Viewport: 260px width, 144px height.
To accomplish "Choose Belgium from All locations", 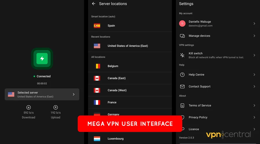I will pyautogui.click(x=130, y=66).
